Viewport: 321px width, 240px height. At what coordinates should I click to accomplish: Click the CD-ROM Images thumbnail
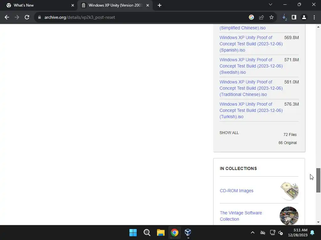[x=289, y=191]
